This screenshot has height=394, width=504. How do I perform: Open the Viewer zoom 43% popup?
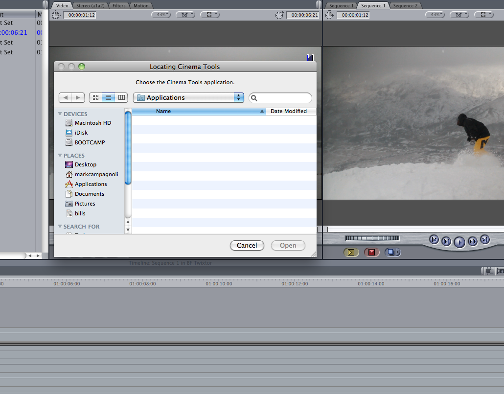click(x=161, y=15)
